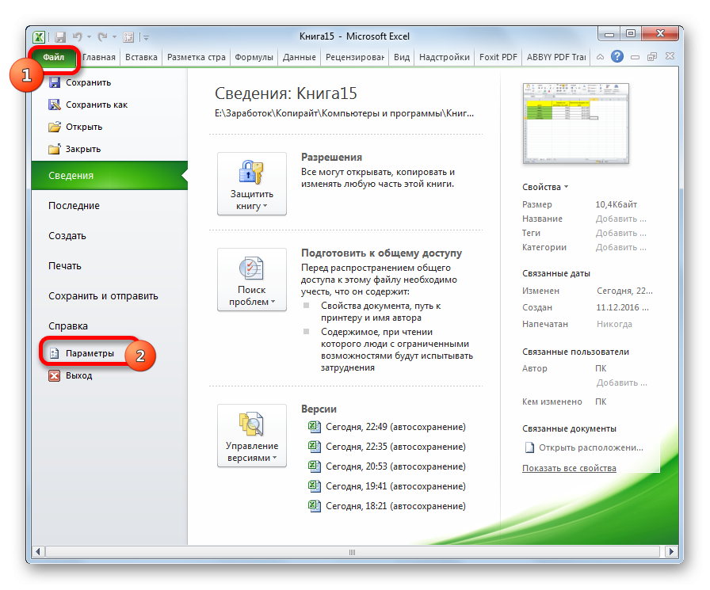Viewport: 710px width, 590px height.
Task: Open the Файл tab
Action: click(x=53, y=57)
